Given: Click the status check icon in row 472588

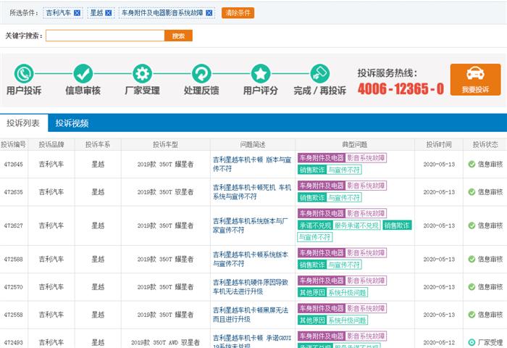Looking at the screenshot, I should (x=472, y=259).
